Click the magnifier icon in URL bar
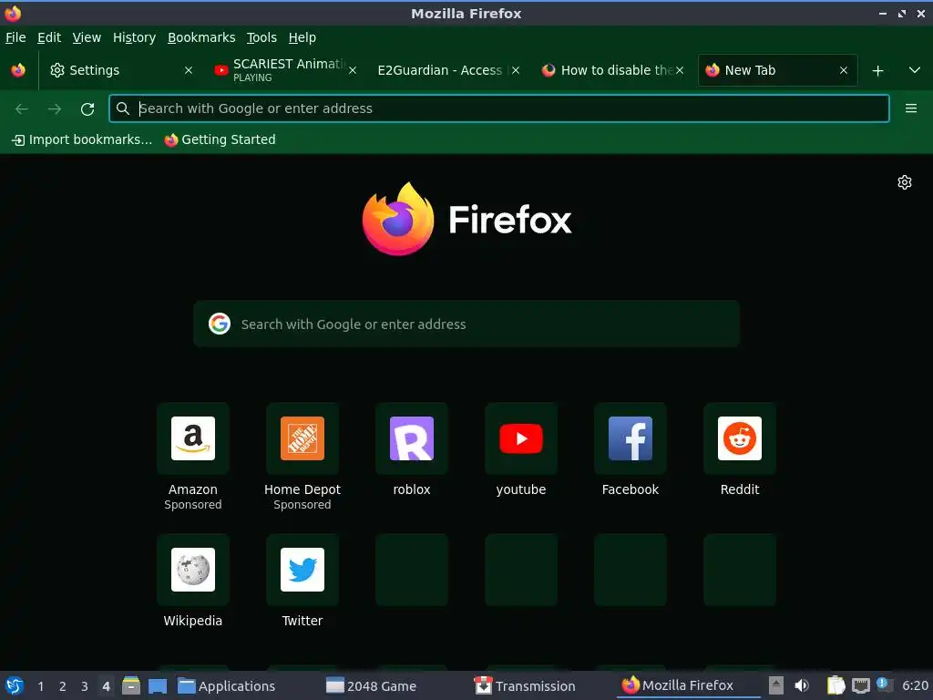 (123, 108)
